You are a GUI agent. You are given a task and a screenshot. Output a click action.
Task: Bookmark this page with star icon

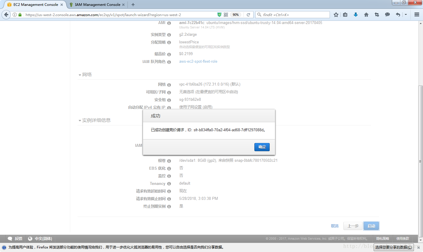coord(336,15)
